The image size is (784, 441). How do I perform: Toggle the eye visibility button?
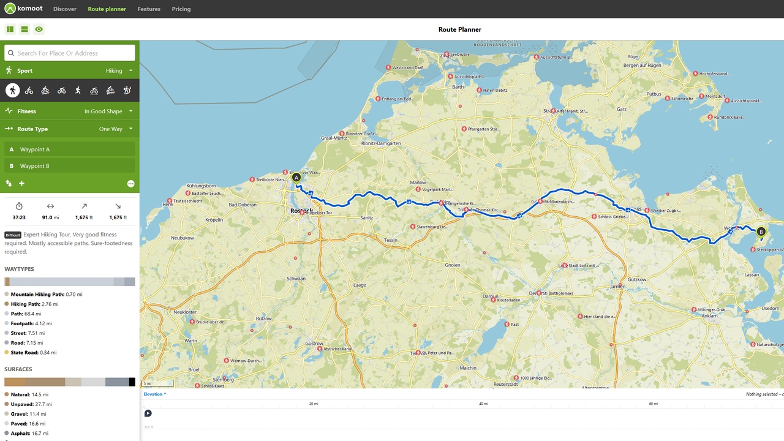pyautogui.click(x=39, y=29)
